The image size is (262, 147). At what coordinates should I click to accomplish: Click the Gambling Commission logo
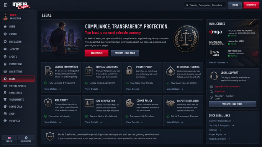pos(216,43)
